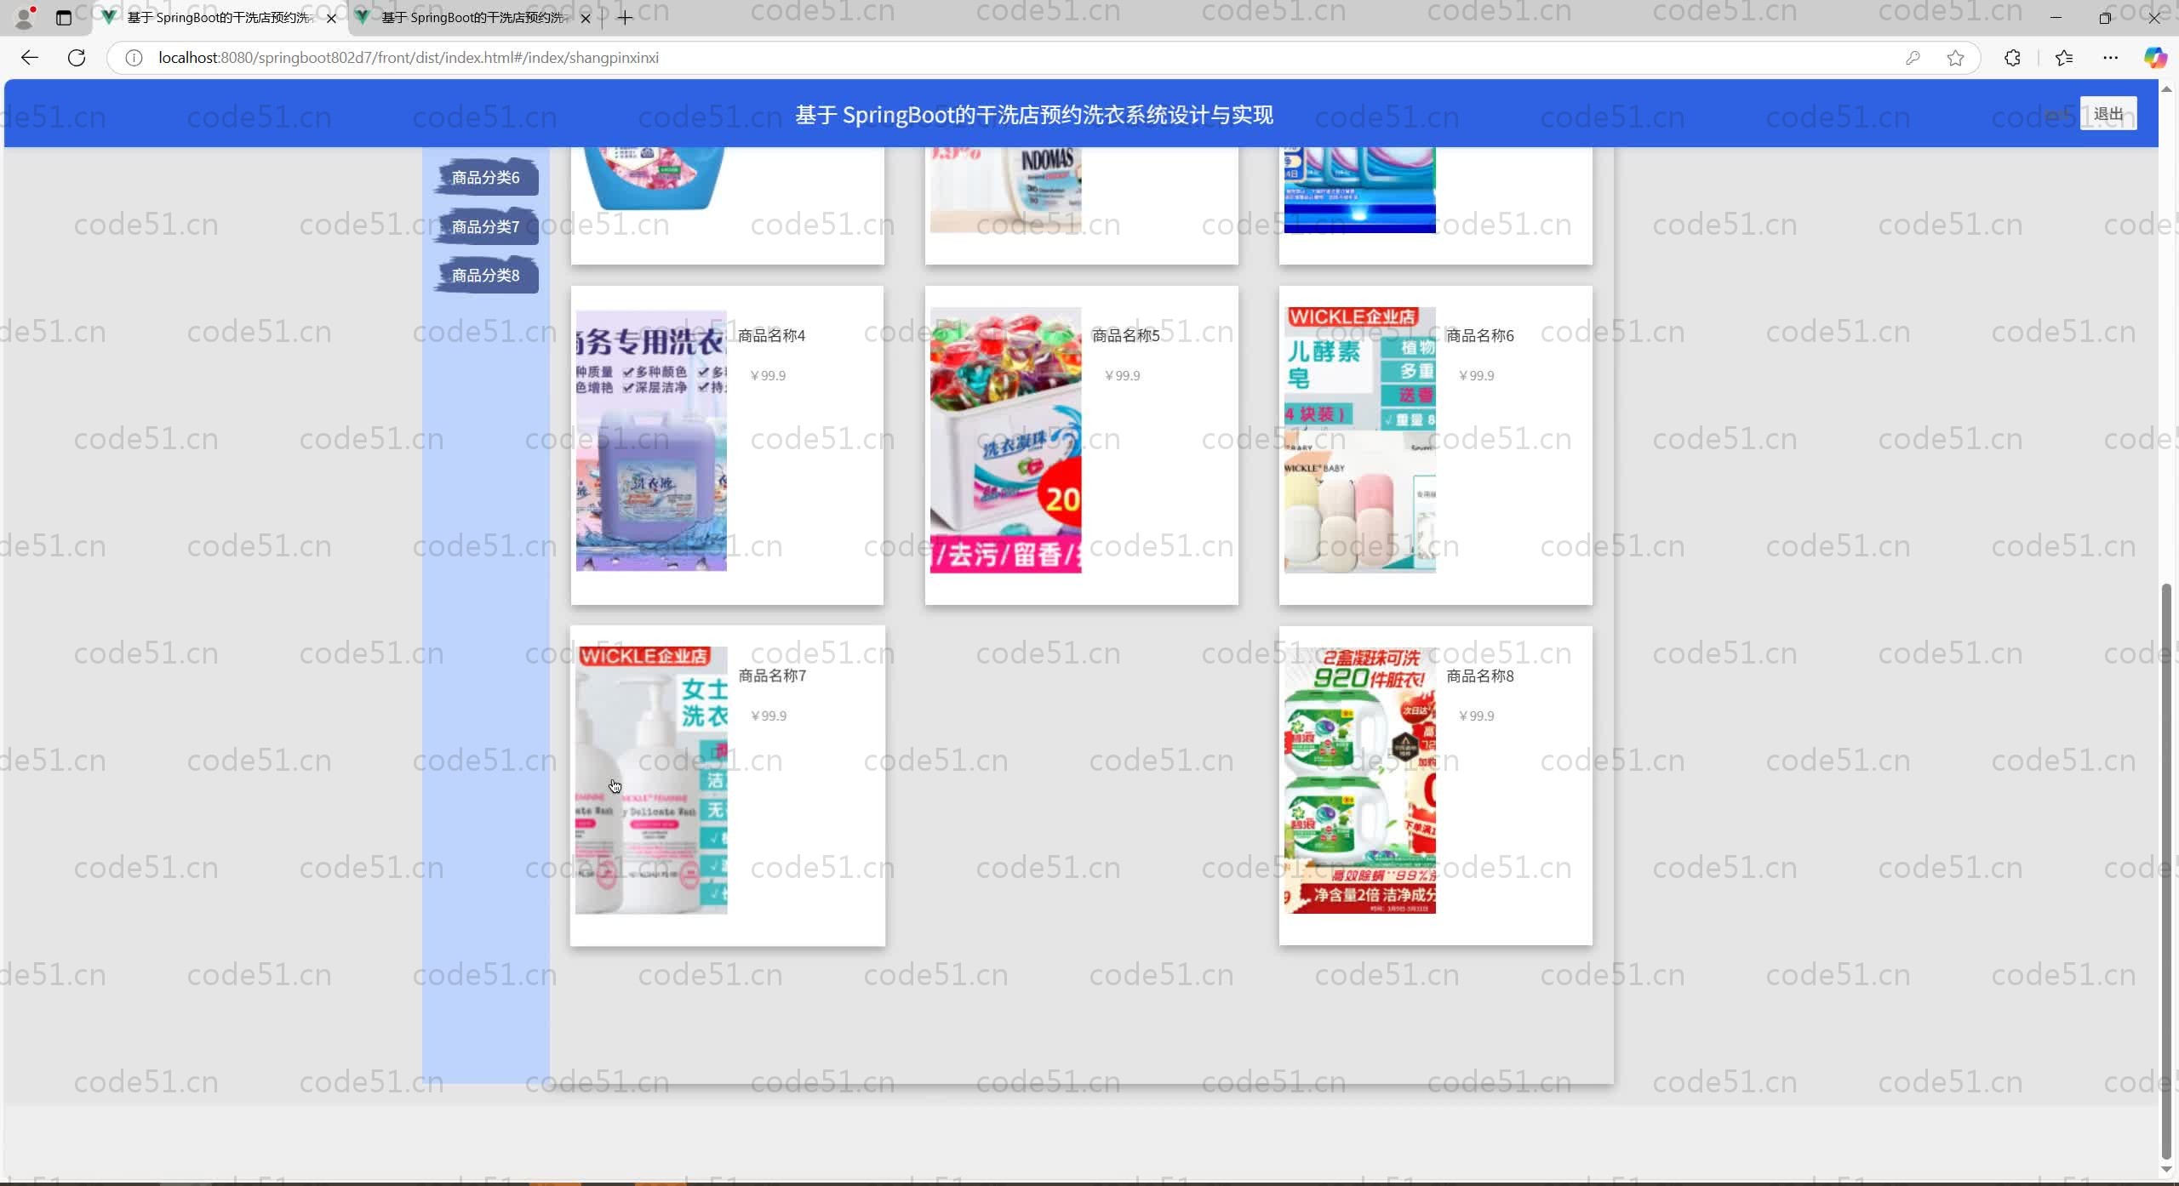
Task: Refresh the current page
Action: coord(77,58)
